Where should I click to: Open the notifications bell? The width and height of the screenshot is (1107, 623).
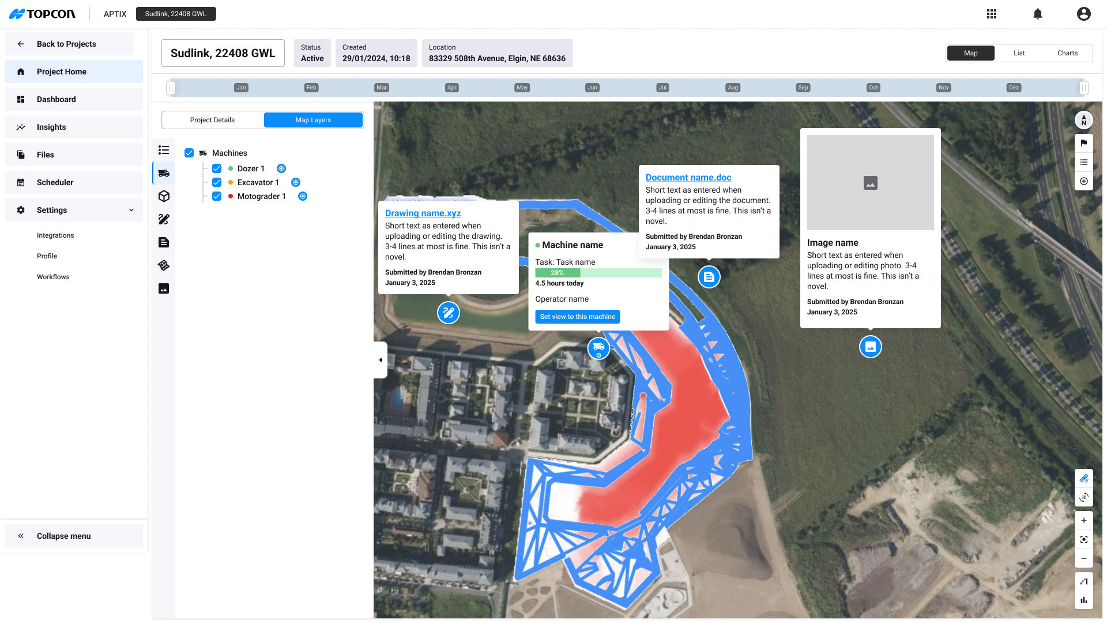point(1038,14)
